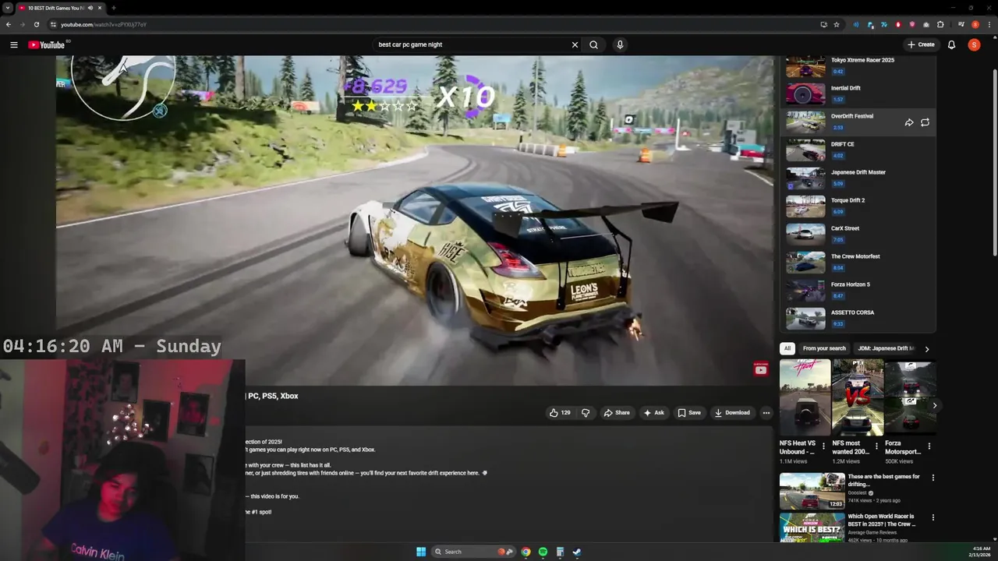Click the Create button

point(921,44)
